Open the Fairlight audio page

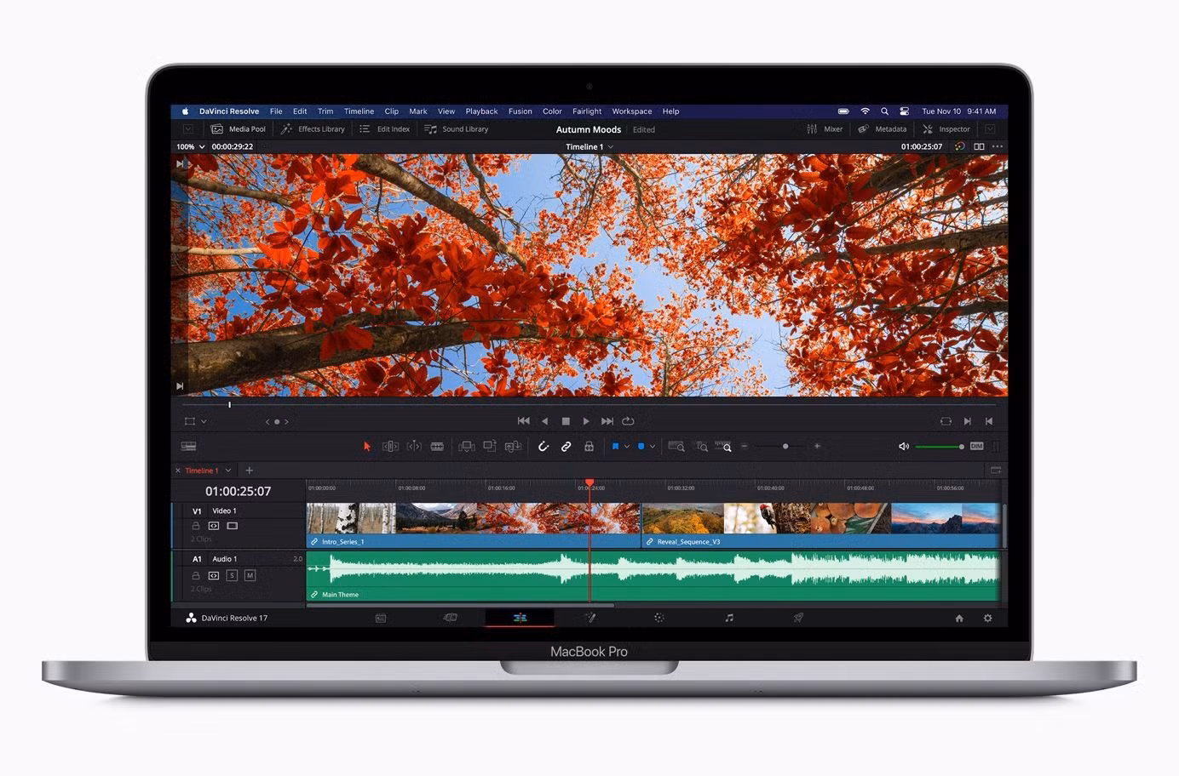point(728,618)
